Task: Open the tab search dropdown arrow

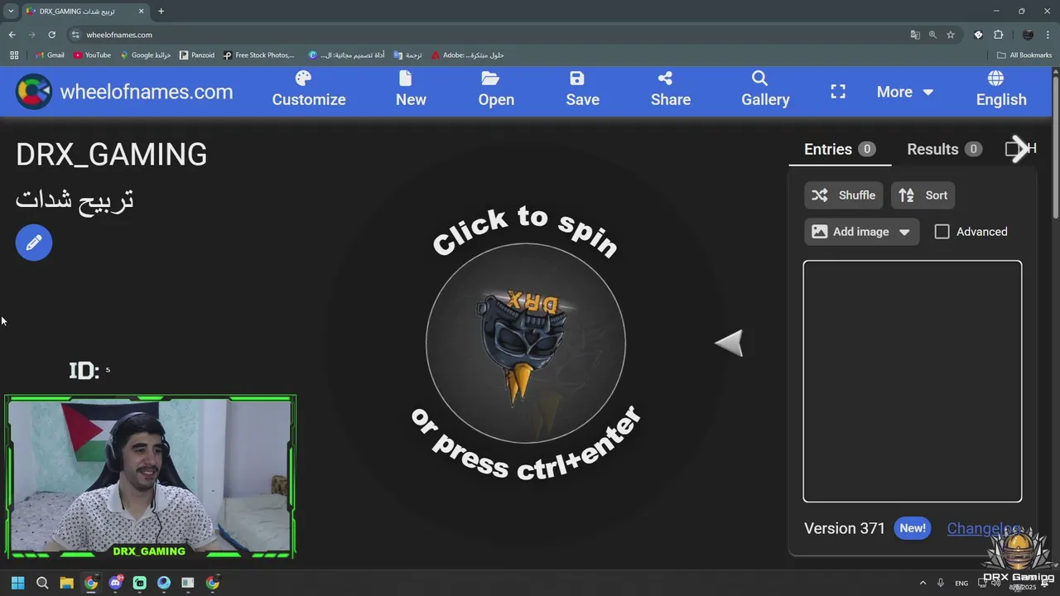Action: pos(11,12)
